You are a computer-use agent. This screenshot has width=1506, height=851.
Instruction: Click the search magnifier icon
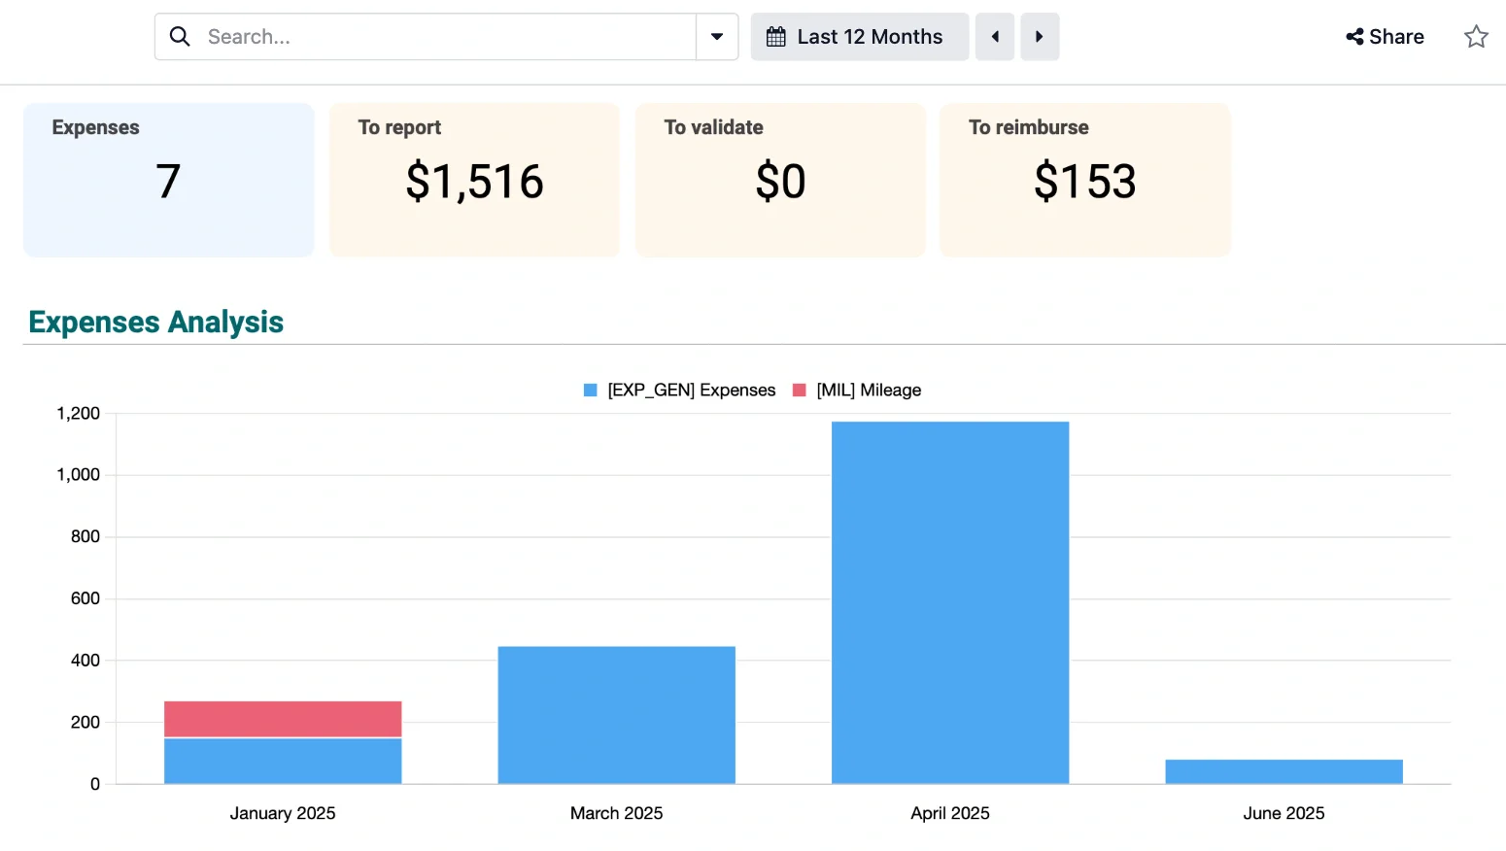pos(180,37)
